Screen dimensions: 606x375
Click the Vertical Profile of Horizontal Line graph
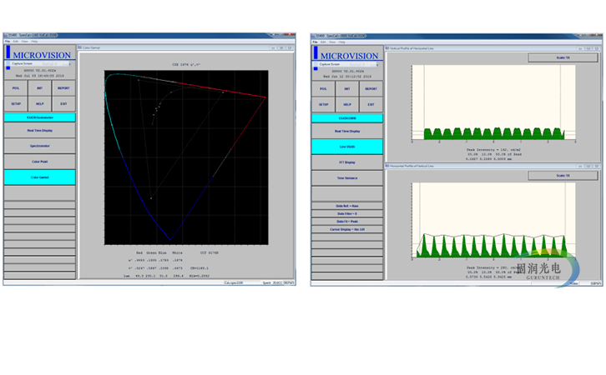click(493, 102)
